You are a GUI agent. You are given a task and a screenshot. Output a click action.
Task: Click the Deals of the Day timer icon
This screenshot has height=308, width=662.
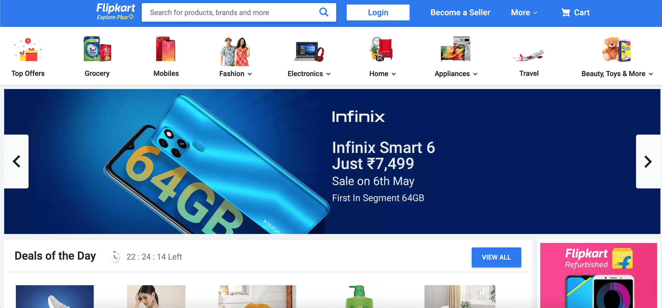115,257
